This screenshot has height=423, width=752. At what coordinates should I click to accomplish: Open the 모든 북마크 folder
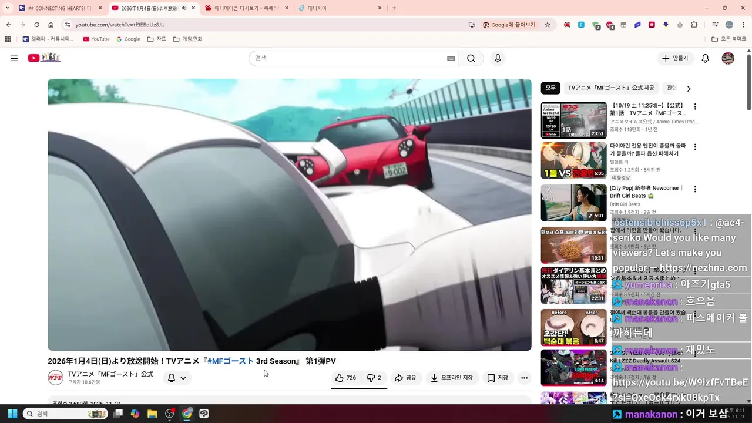pyautogui.click(x=729, y=39)
